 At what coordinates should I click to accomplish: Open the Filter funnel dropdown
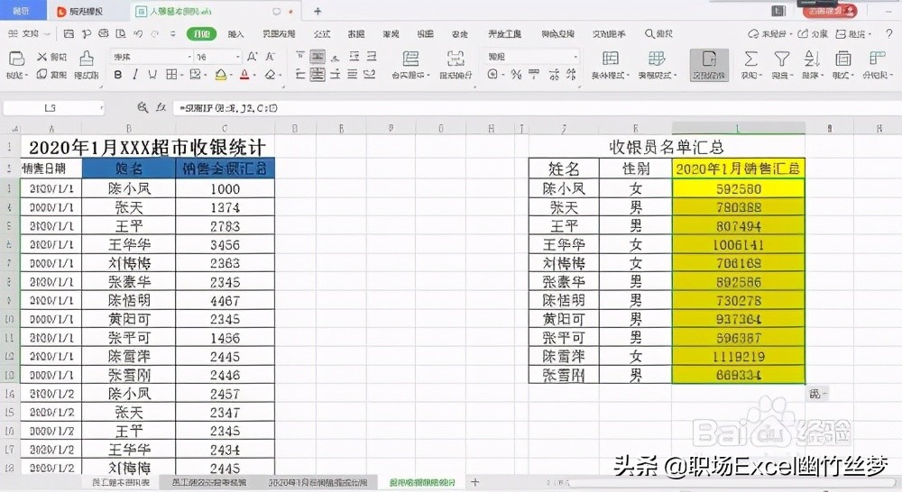[x=781, y=64]
